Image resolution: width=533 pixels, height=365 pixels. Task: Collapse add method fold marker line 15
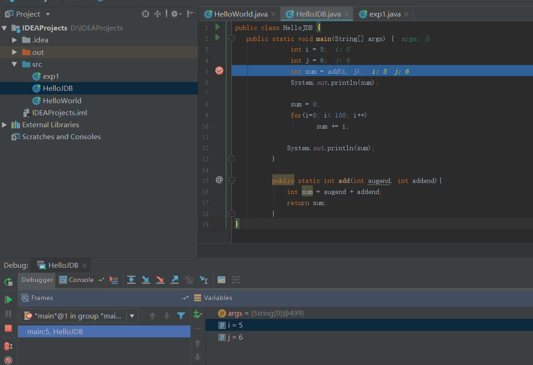(232, 180)
